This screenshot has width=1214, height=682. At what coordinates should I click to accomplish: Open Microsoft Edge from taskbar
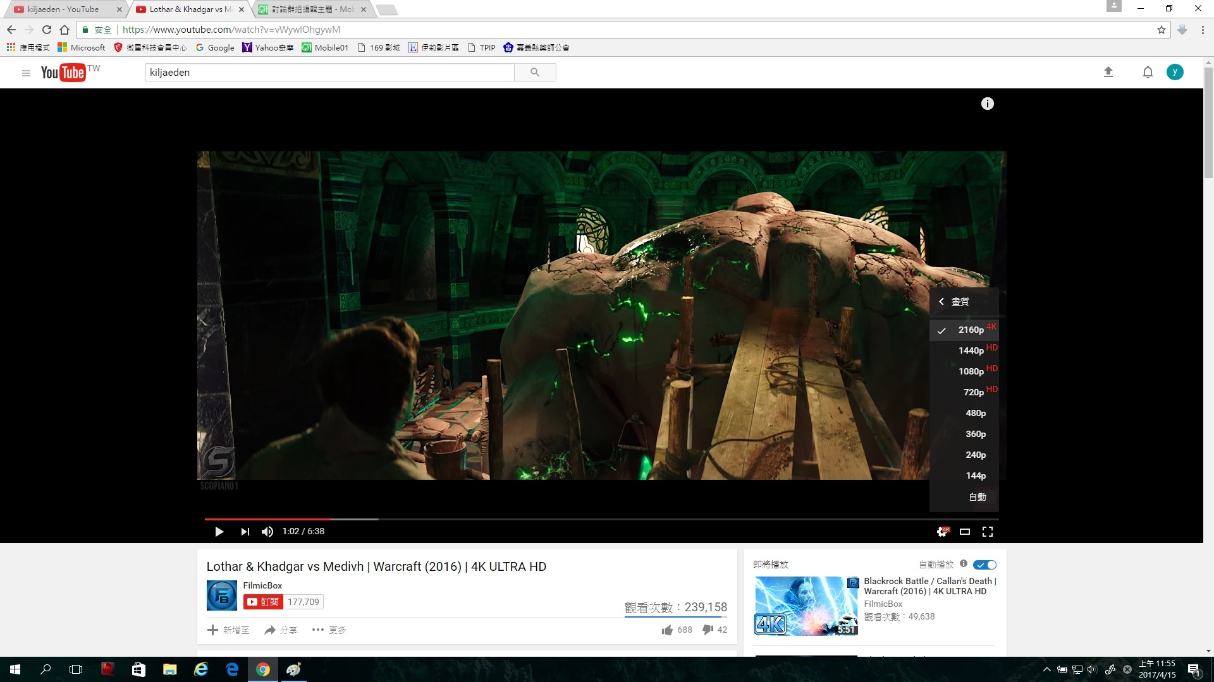232,669
